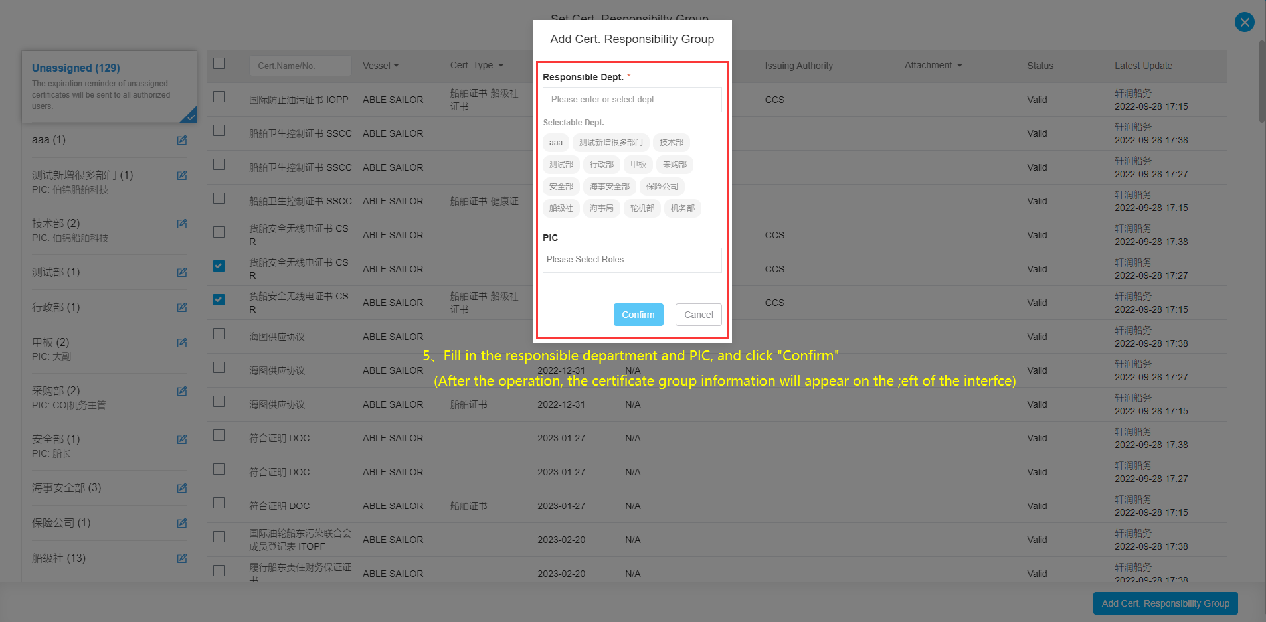
Task: Click the Status column header
Action: pyautogui.click(x=1040, y=66)
